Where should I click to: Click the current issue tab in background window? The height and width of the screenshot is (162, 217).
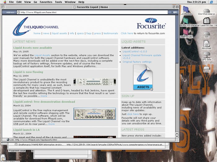[x=17, y=151]
